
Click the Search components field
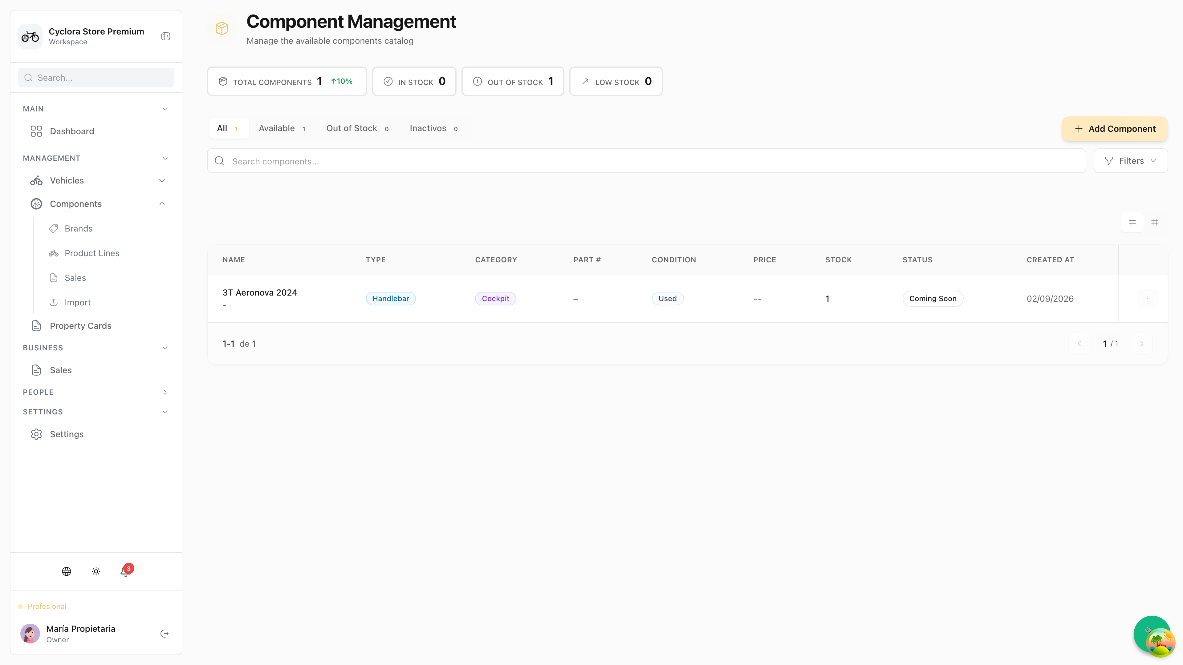(x=643, y=161)
